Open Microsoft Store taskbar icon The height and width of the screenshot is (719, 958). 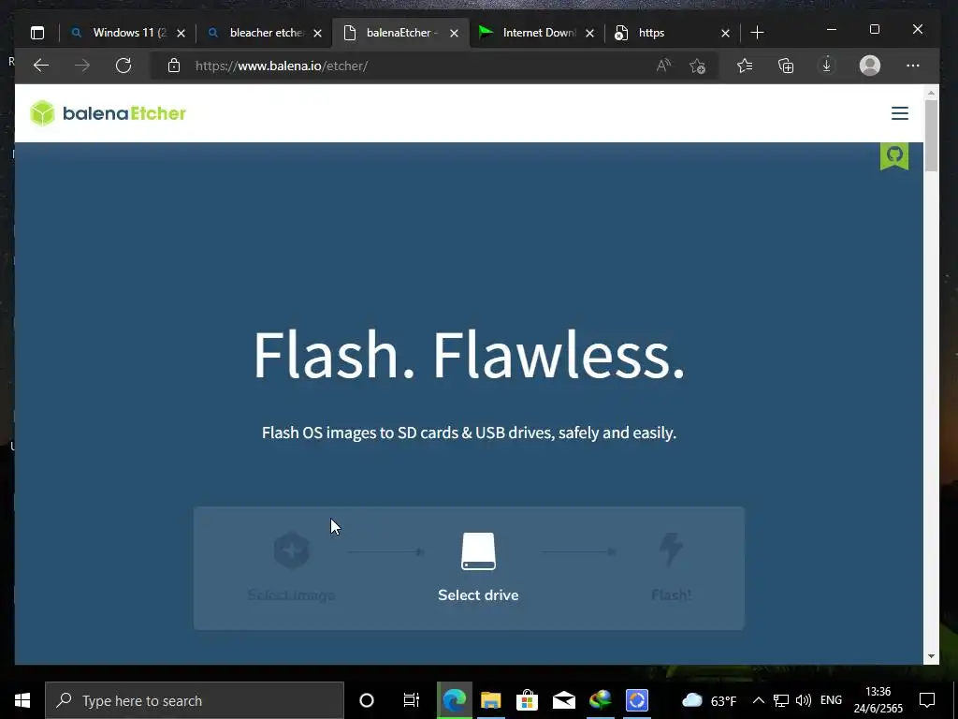click(527, 700)
